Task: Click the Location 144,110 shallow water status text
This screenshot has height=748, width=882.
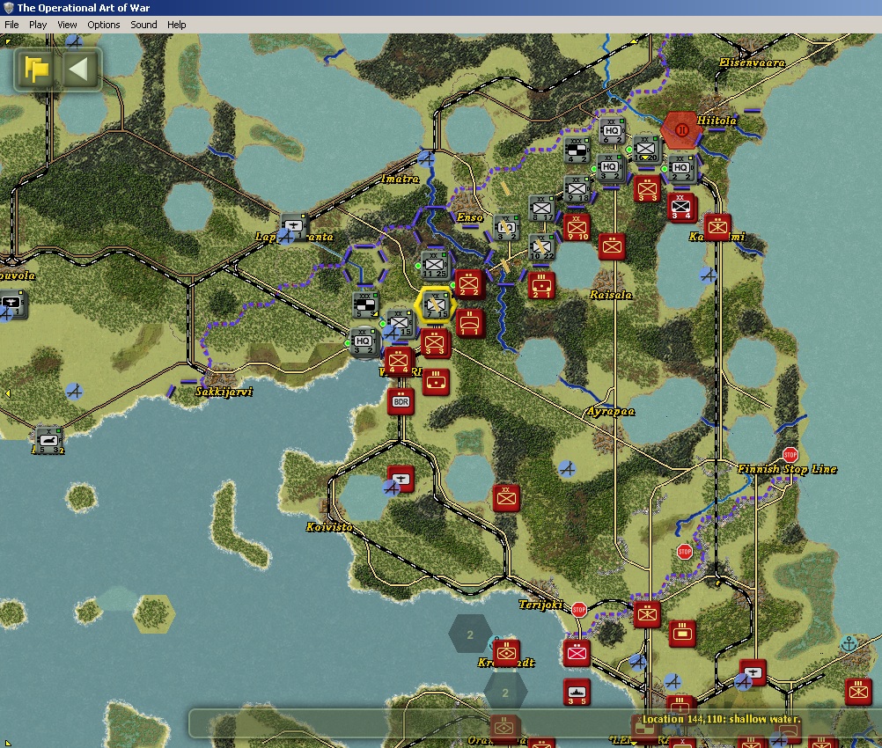Action: click(x=721, y=719)
